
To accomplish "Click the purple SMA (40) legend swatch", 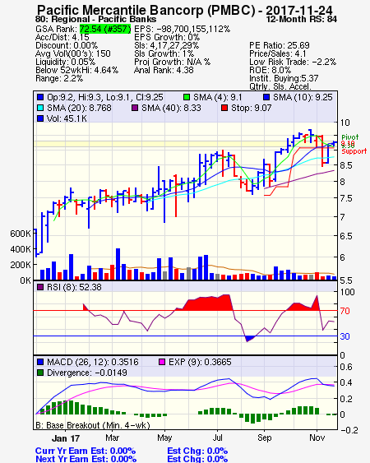I will pos(135,108).
